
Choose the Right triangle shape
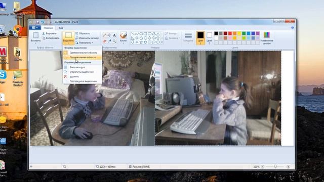click(133, 38)
